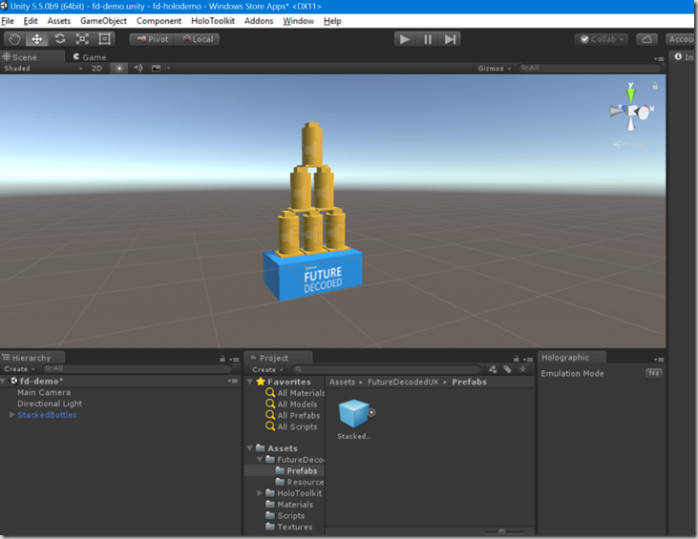Click the Project search field
This screenshot has height=539, width=698.
click(x=387, y=369)
